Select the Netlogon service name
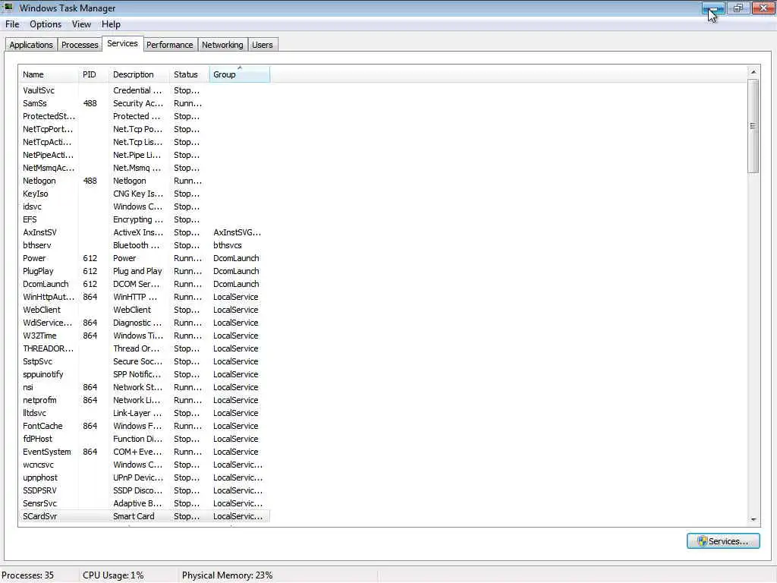 coord(39,181)
